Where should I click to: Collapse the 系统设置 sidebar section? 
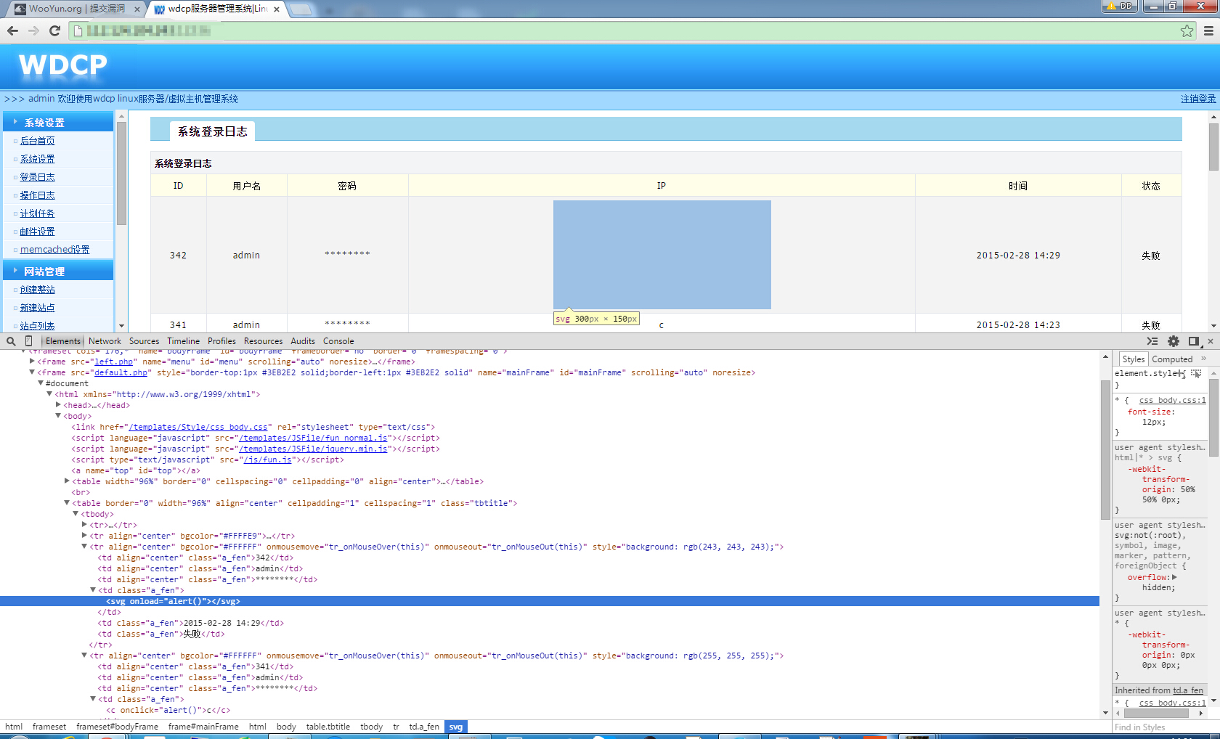click(x=58, y=122)
